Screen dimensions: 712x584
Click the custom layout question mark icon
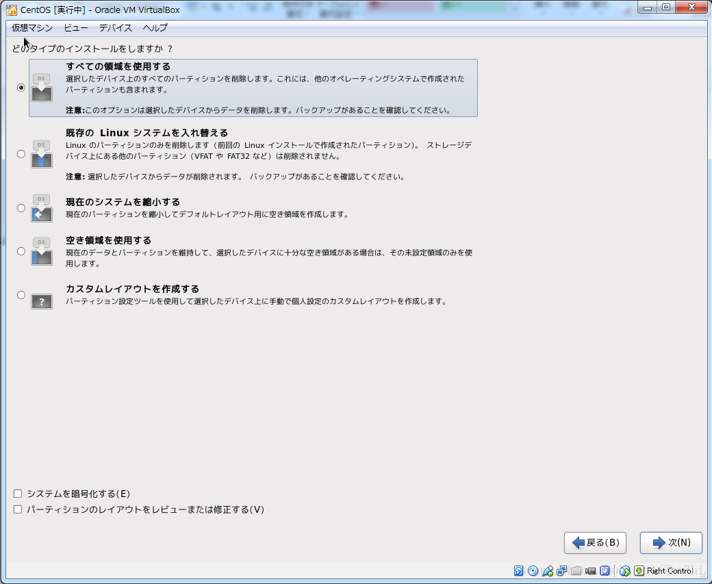pos(42,301)
